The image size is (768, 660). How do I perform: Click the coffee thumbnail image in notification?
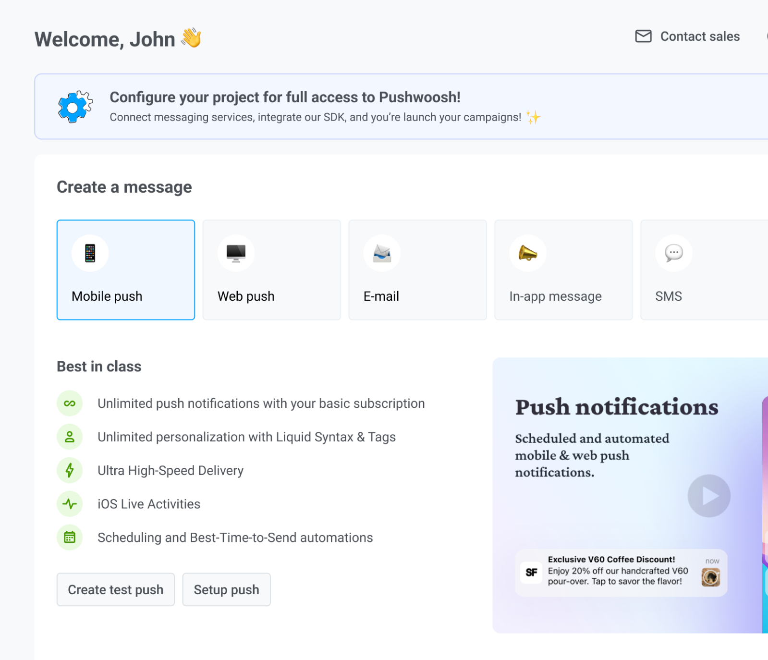tap(711, 577)
